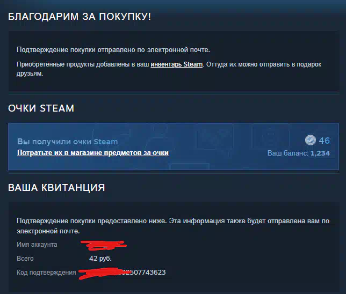
Task: Click the receipt paragraph starting "Подтверждение покупки предоставлено ниже"
Action: tap(173, 226)
